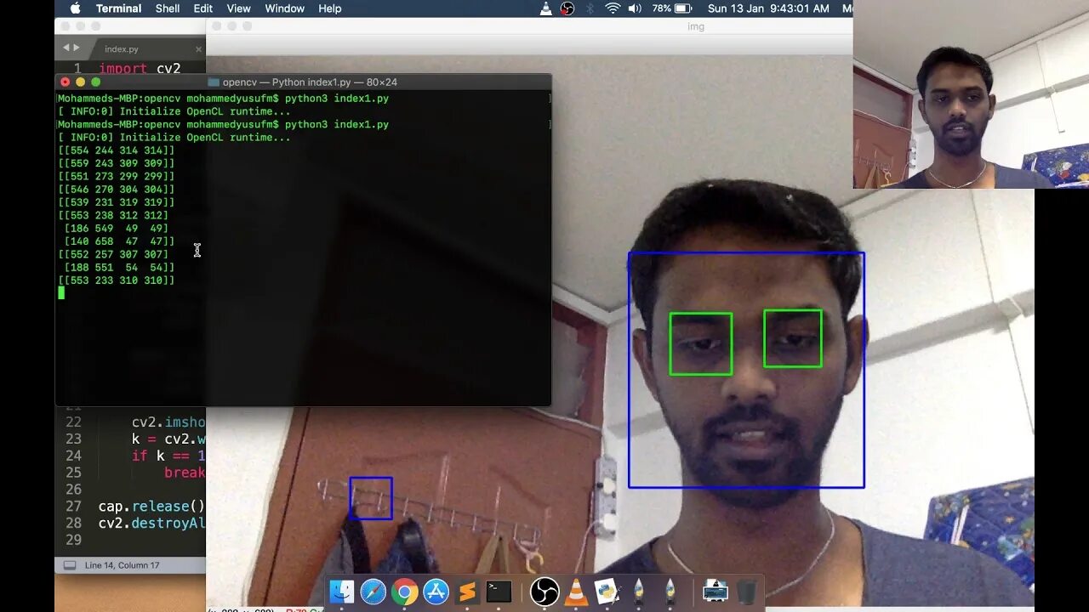The width and height of the screenshot is (1089, 612).
Task: Open the Help menu
Action: click(x=330, y=8)
